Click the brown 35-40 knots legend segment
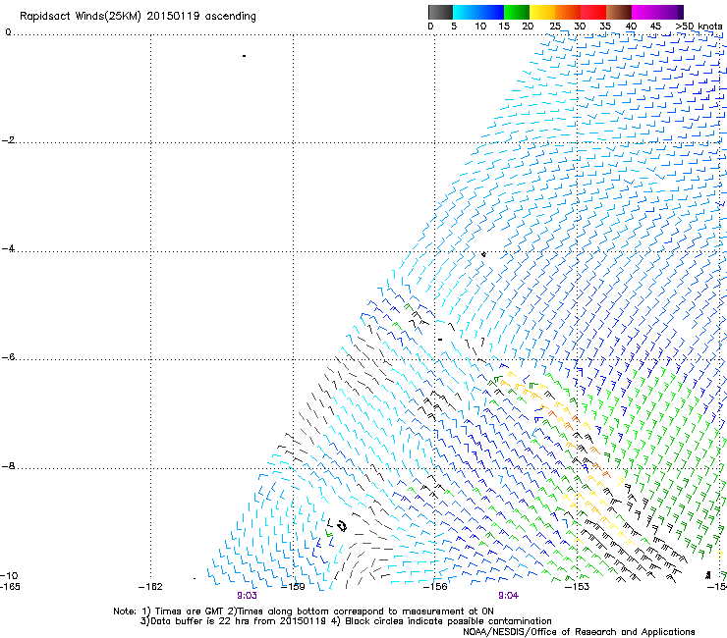This screenshot has height=638, width=727. (x=619, y=12)
